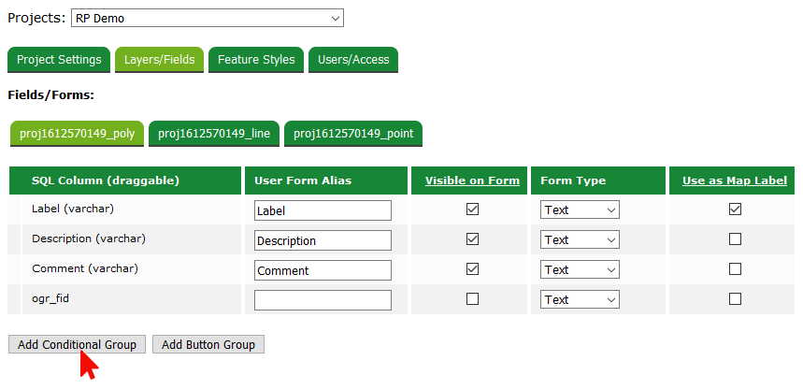Select the Users/Access tab

(x=353, y=60)
